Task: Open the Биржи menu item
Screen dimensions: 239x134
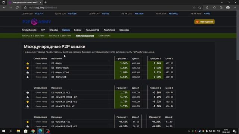Action: pyautogui.click(x=78, y=30)
